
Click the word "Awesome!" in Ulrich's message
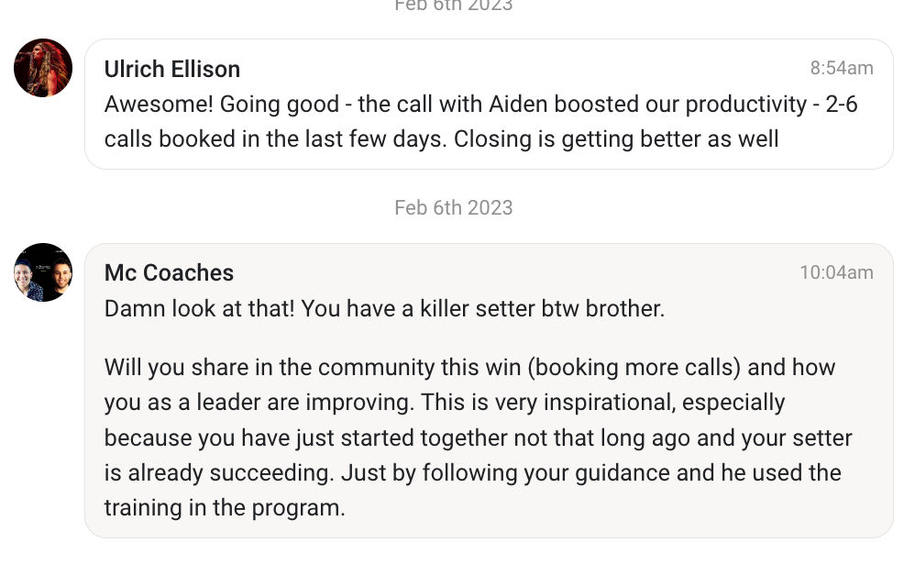click(158, 105)
